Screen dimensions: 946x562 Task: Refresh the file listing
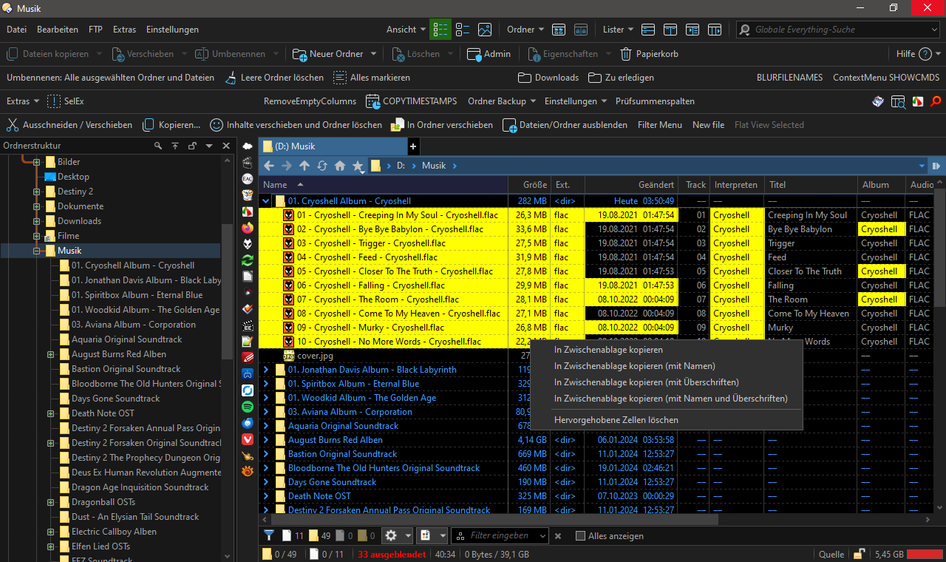click(x=322, y=166)
